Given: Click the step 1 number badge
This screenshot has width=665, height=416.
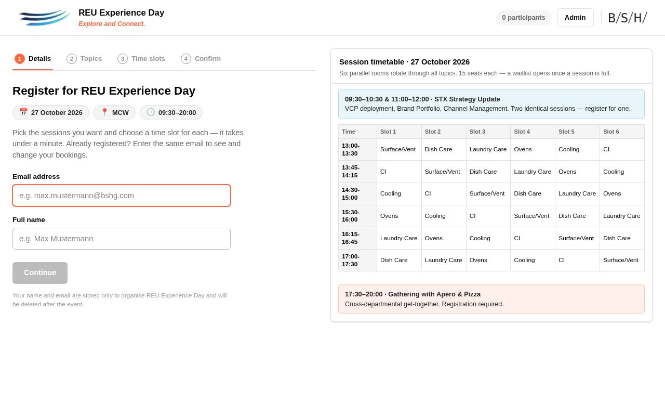Looking at the screenshot, I should pyautogui.click(x=20, y=59).
